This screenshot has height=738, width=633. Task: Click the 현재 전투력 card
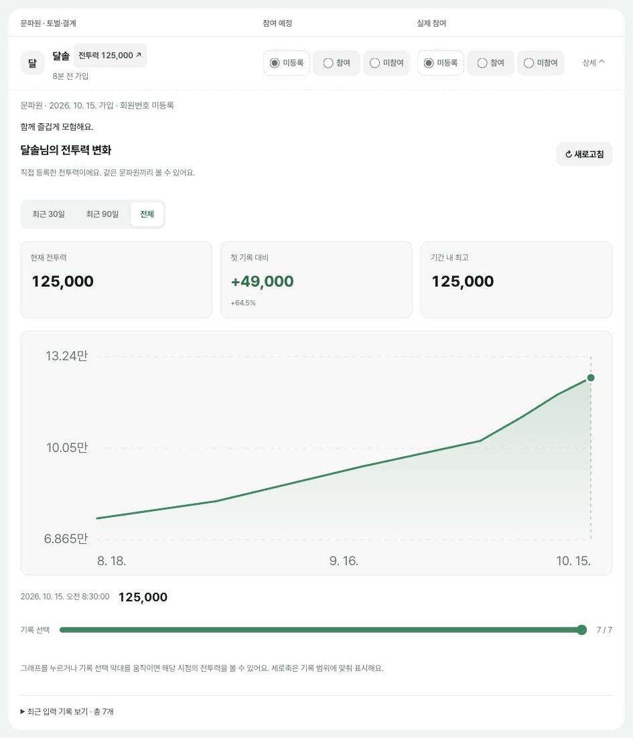[117, 280]
